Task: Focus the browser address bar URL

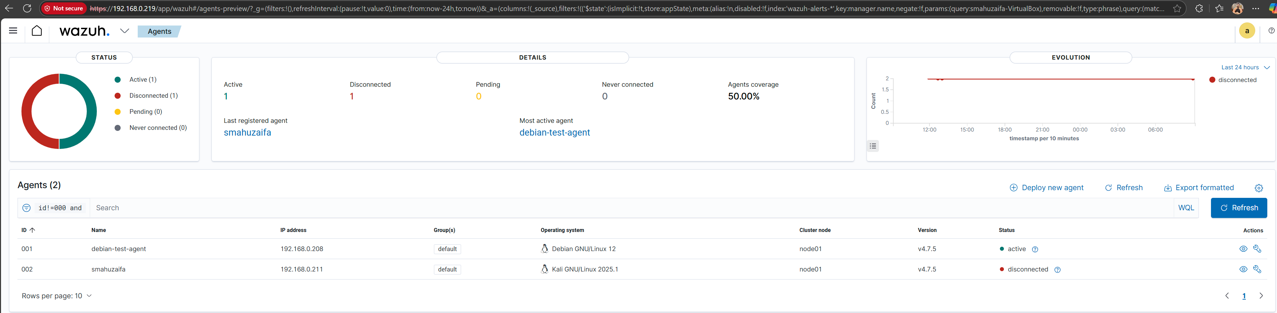Action: [x=627, y=8]
